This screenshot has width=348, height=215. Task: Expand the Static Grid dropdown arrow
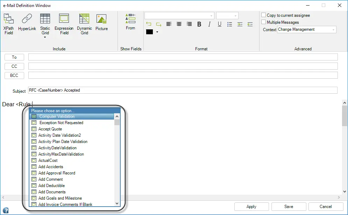[45, 37]
